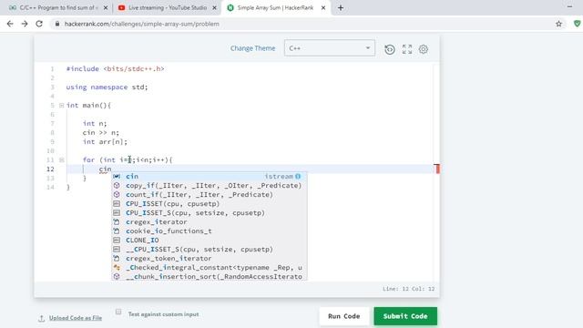
Task: Click Run Code button
Action: 344,316
